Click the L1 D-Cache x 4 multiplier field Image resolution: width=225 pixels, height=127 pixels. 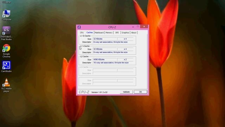tap(125, 39)
